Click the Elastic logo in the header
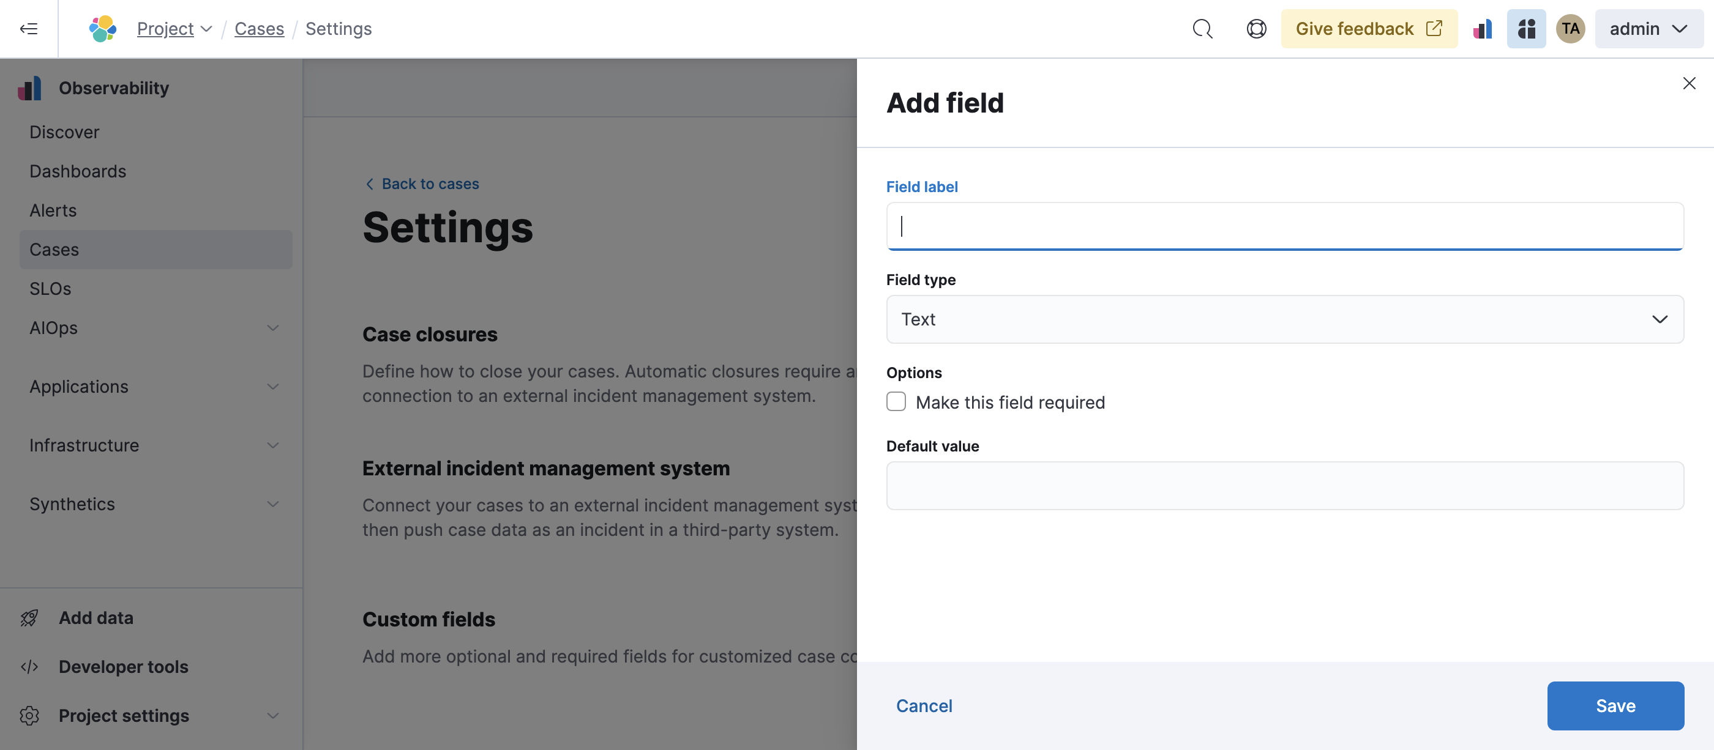The width and height of the screenshot is (1714, 750). pyautogui.click(x=101, y=29)
